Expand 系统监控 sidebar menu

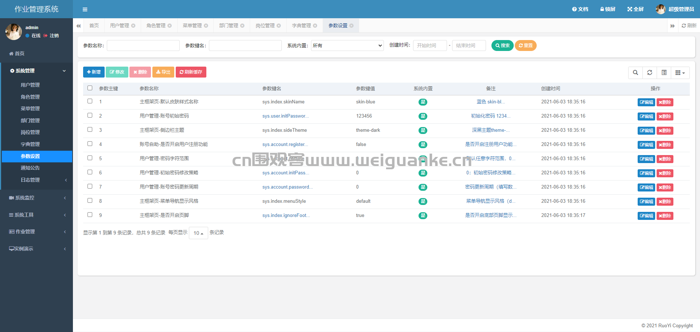click(36, 198)
